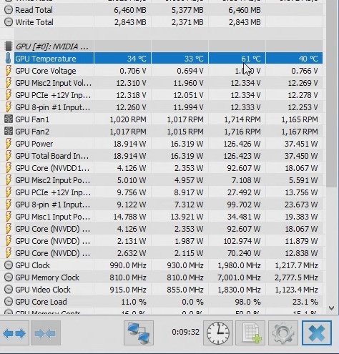
Task: Select the GPU Core Load row label
Action: pyautogui.click(x=41, y=302)
